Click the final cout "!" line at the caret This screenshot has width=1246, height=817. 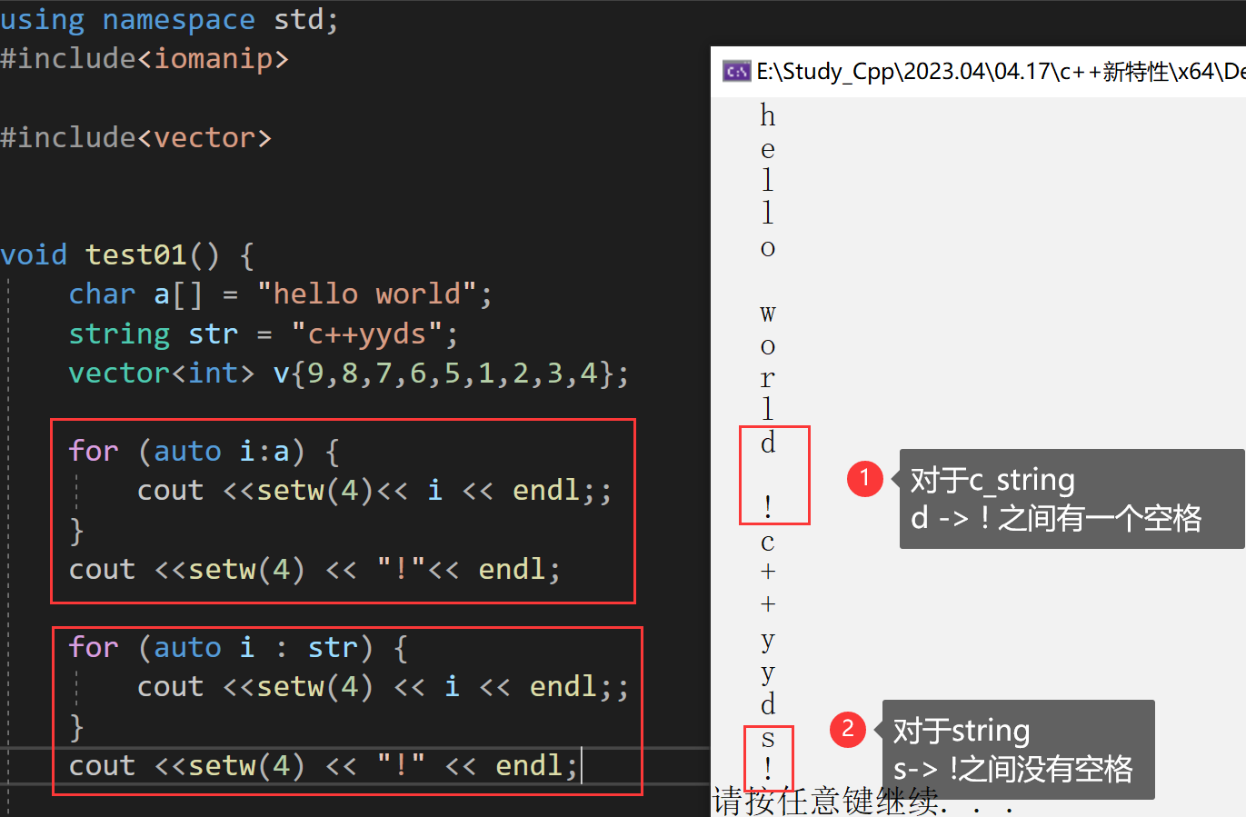coord(324,766)
